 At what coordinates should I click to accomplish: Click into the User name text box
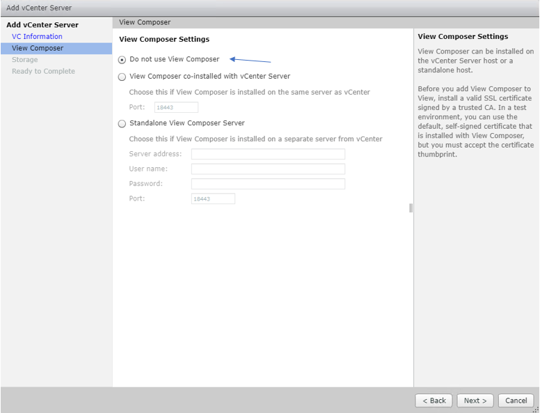(268, 169)
